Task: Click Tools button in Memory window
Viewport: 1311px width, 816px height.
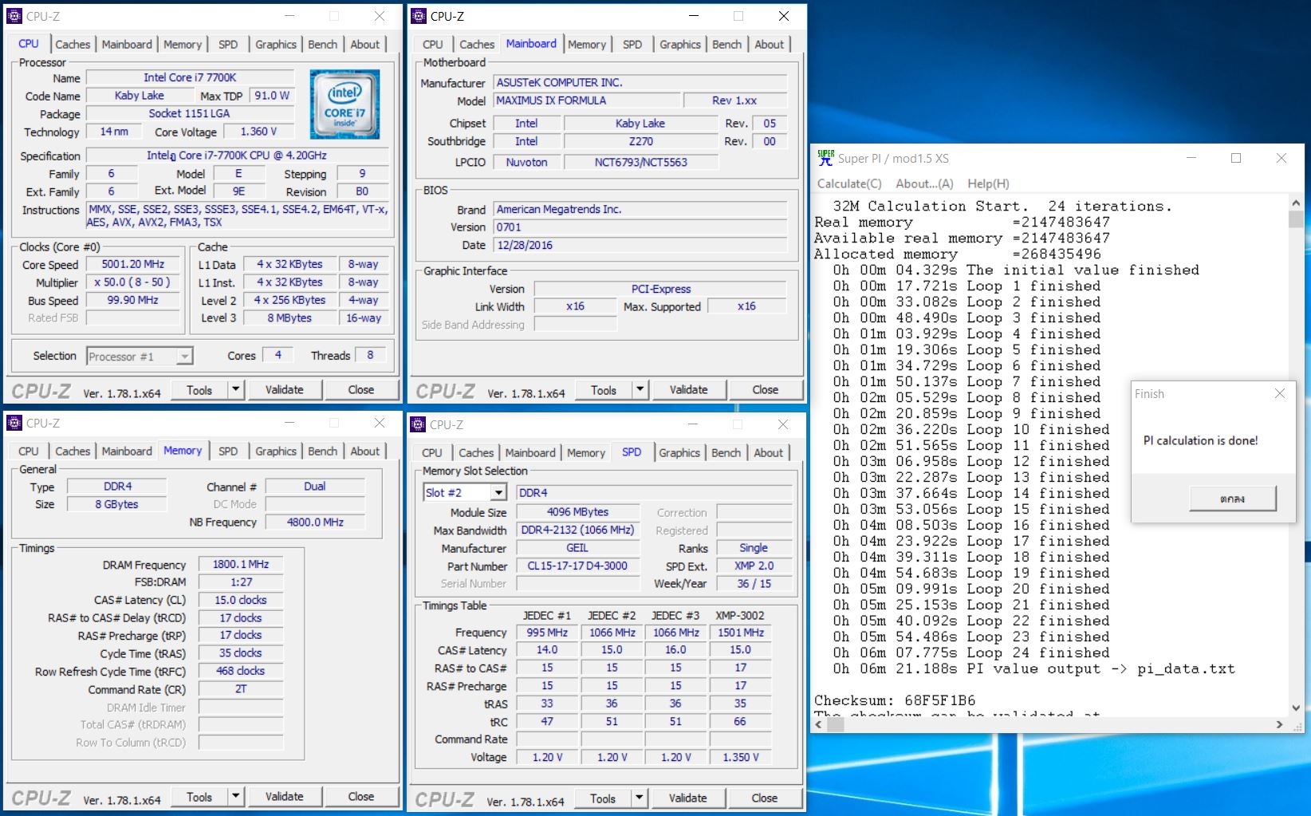Action: point(199,796)
